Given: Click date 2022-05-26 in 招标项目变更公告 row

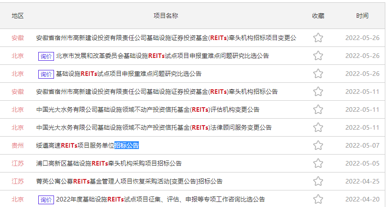Looking at the screenshot, I should 362,38.
